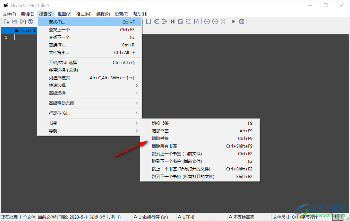
Task: Click the run play triangle icon
Action: (234, 21)
